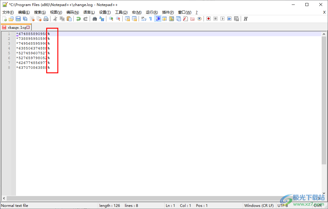Open the 设置(T) menu
328x209 pixels.
pos(105,12)
